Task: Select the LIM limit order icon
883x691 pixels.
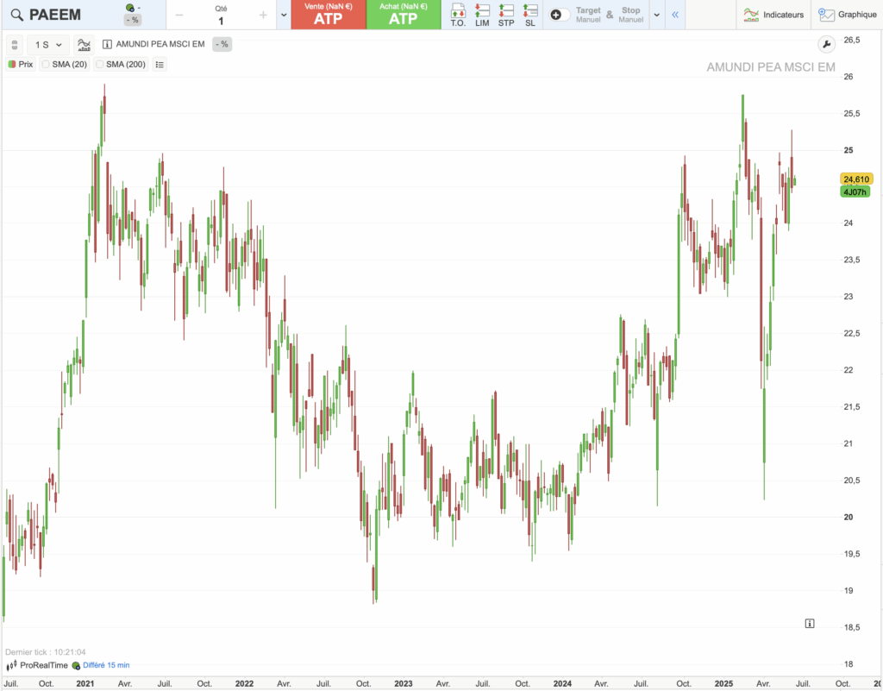Action: coord(482,16)
